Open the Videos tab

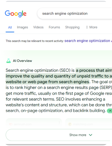click(38, 27)
